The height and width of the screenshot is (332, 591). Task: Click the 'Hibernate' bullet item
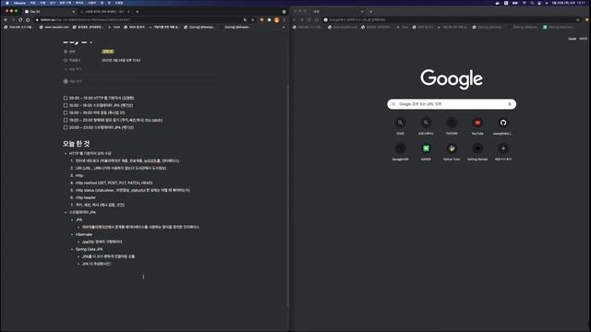[84, 234]
